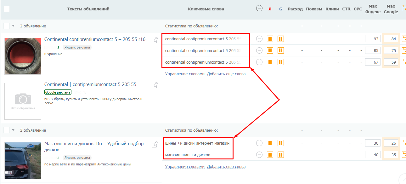This screenshot has width=406, height=184.
Task: Sort by the "Расход" column header
Action: tap(295, 9)
